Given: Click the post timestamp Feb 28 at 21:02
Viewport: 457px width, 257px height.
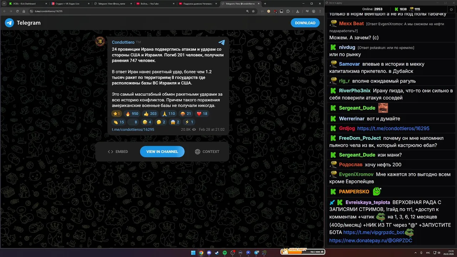Looking at the screenshot, I should [x=212, y=130].
